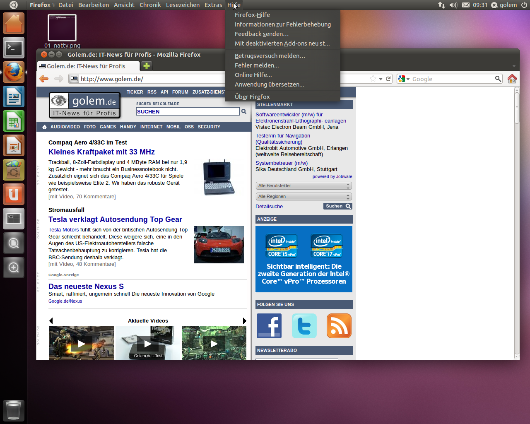Open the Firefox home page icon
The height and width of the screenshot is (424, 530).
tap(512, 79)
